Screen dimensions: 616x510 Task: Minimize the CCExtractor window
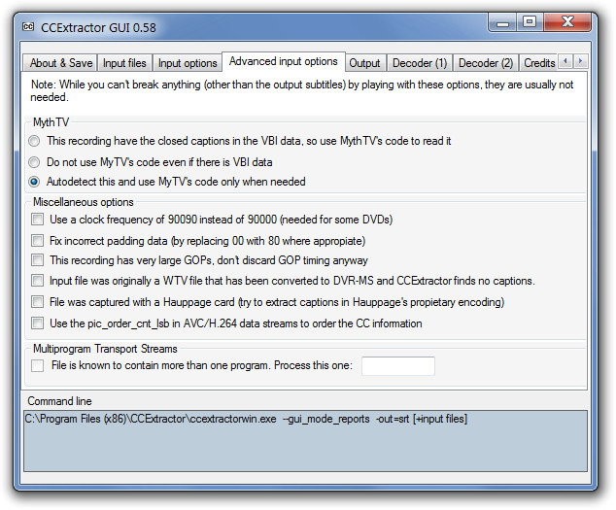[x=502, y=22]
